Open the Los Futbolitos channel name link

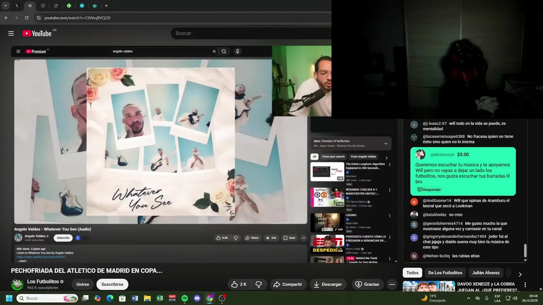[x=43, y=281]
